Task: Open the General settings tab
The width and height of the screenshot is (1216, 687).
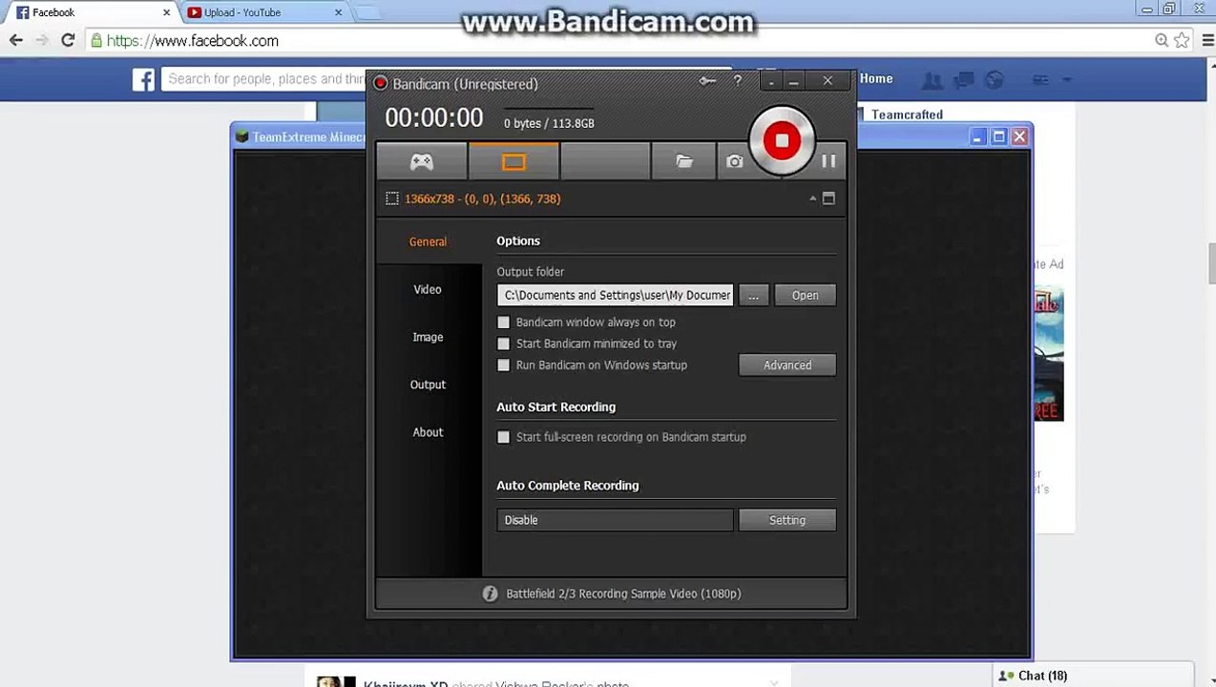Action: coord(428,241)
